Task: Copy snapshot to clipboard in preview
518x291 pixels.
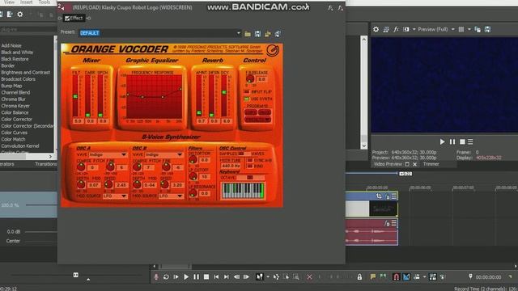Action: 478,29
